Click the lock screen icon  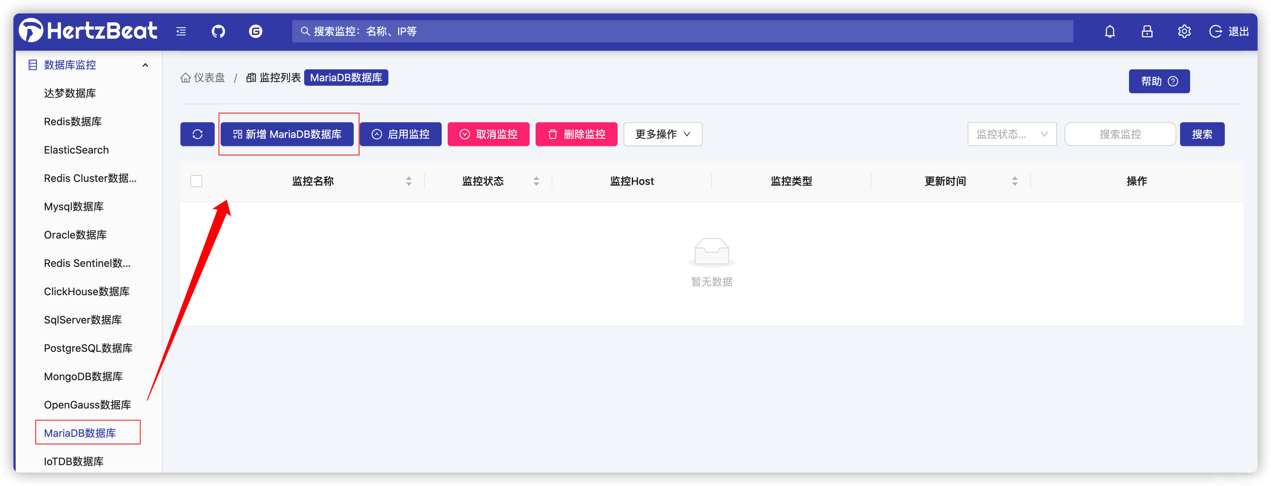(x=1147, y=32)
